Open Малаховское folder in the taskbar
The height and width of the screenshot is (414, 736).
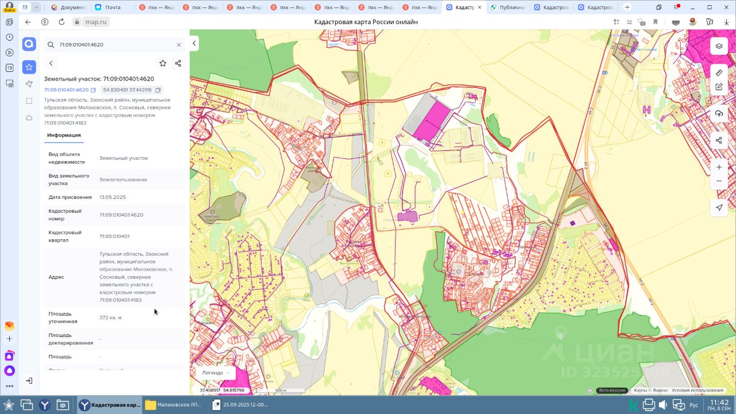tap(174, 405)
